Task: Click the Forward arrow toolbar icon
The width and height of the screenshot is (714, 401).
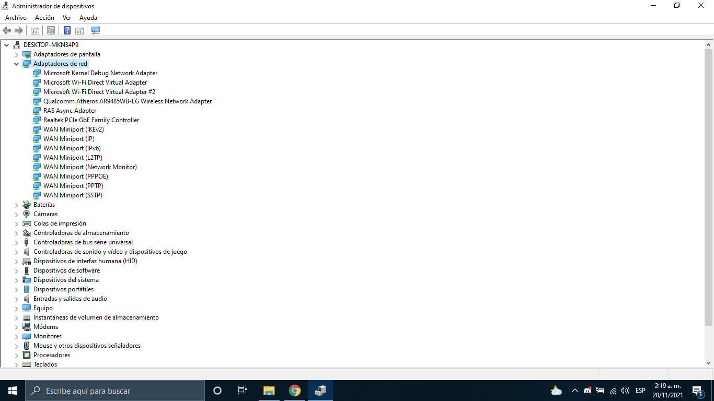Action: (19, 30)
